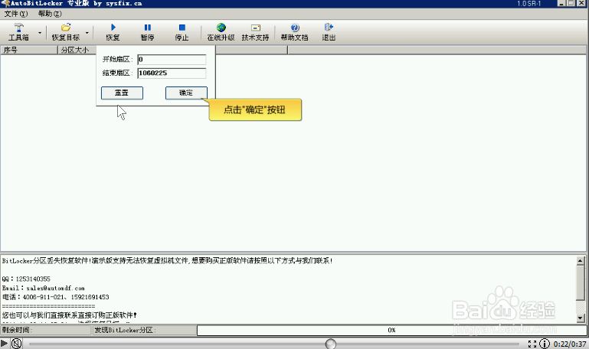589x349 pixels.
Task: Start recovery with the 恢复 play icon
Action: [x=113, y=28]
